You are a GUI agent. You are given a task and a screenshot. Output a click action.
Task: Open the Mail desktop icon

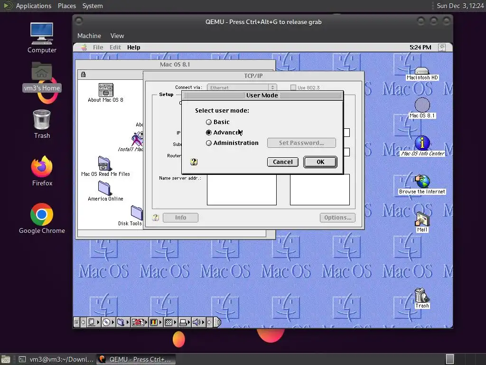422,222
